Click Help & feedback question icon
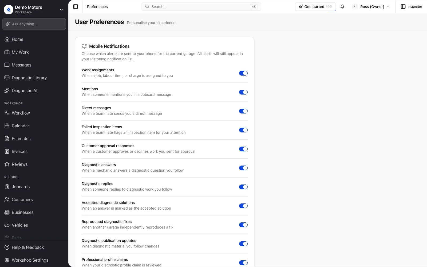The height and width of the screenshot is (267, 427). click(7, 247)
